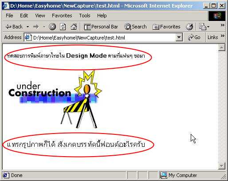The image size is (228, 181).
Task: Click the under Construction image
Action: pyautogui.click(x=55, y=99)
